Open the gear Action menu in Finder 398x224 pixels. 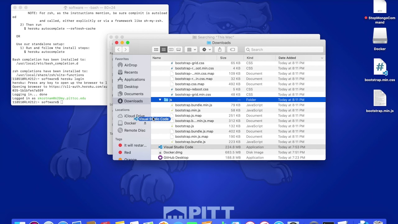click(x=206, y=49)
